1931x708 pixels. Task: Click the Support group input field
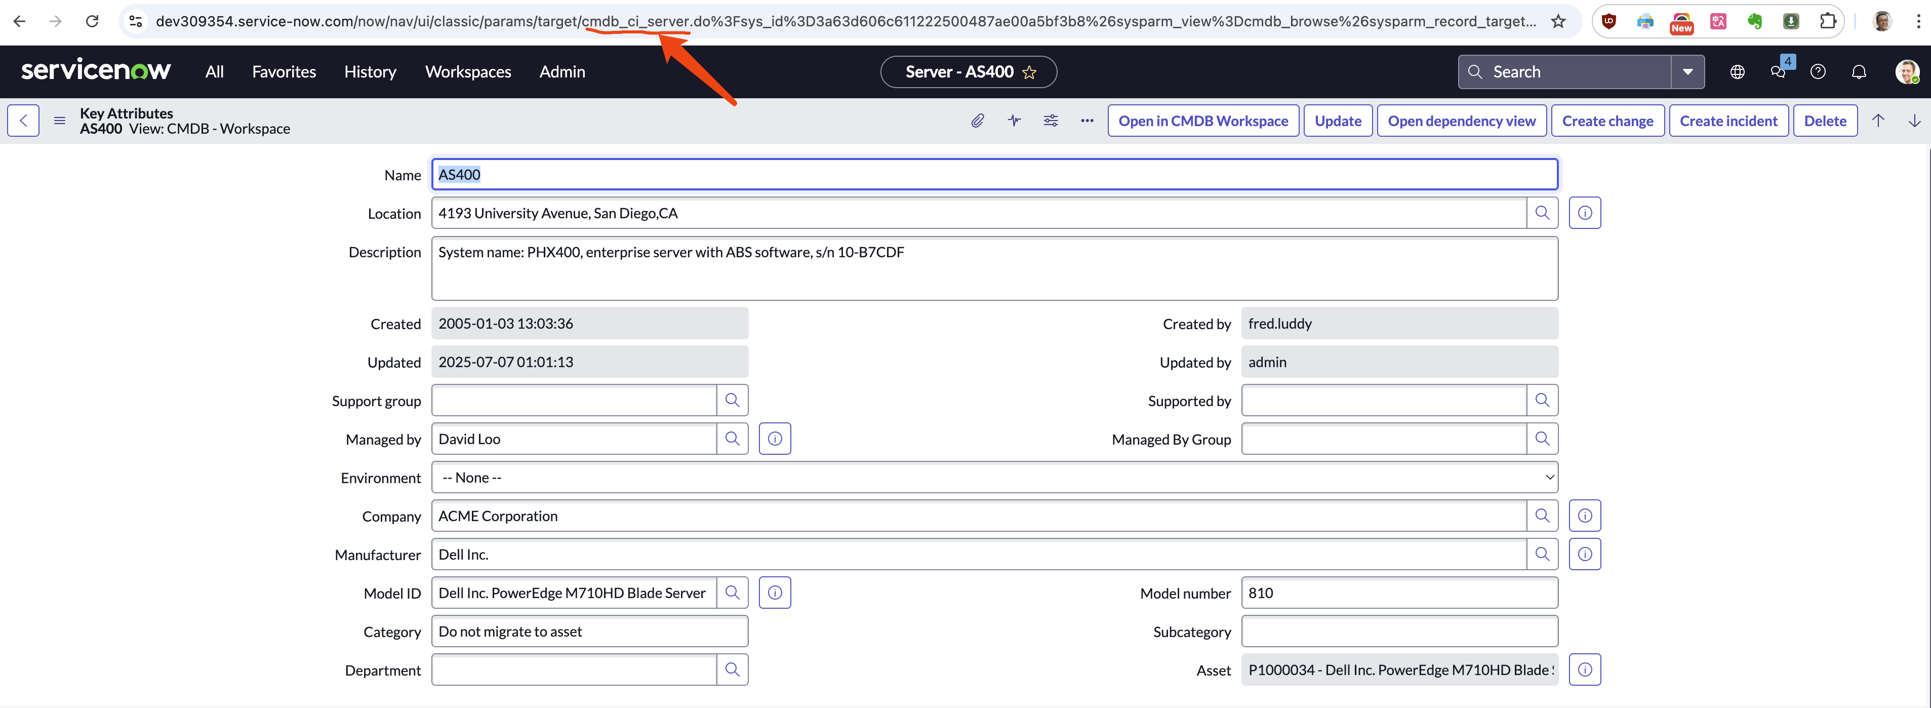click(574, 401)
